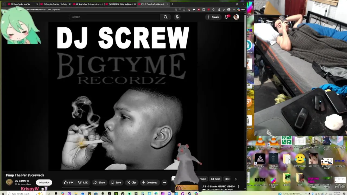This screenshot has width=347, height=195.
Task: Select W RAINBOW 36x36 desktop icon
Action: point(273,182)
